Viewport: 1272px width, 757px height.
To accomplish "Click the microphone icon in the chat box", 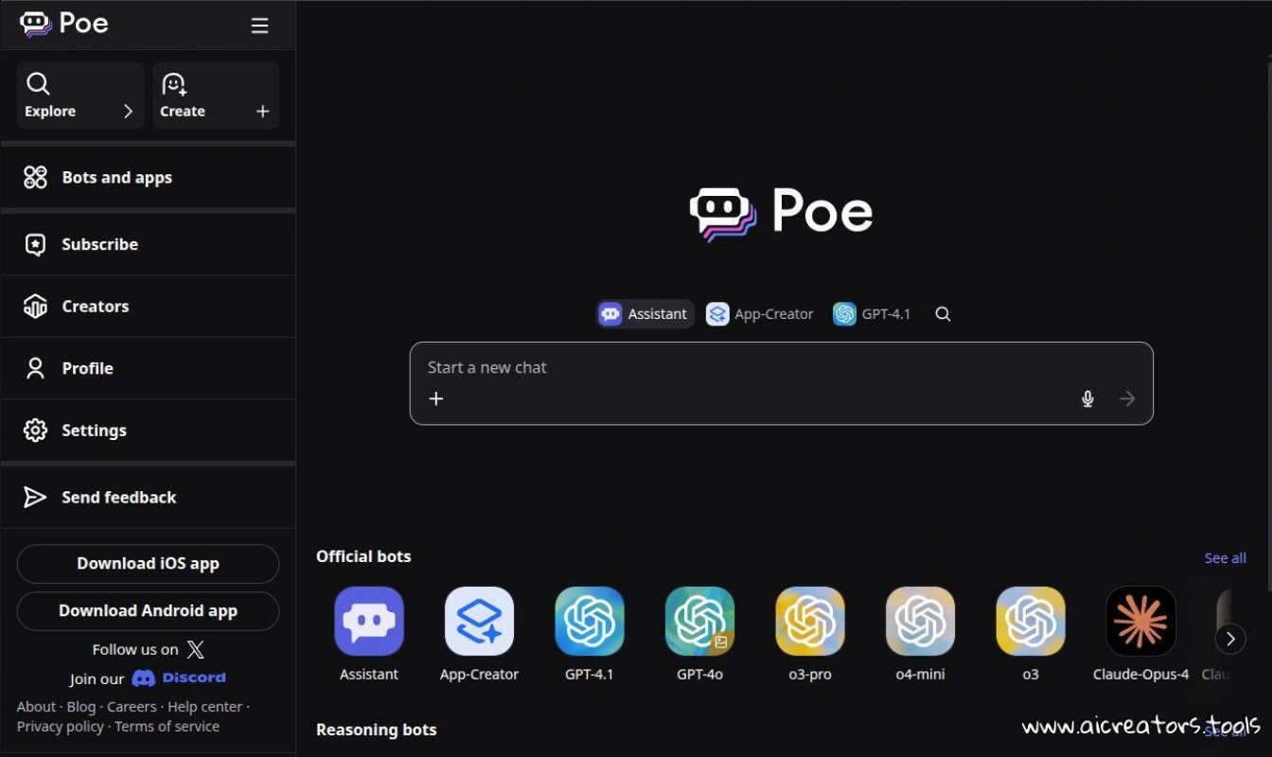I will [1087, 398].
